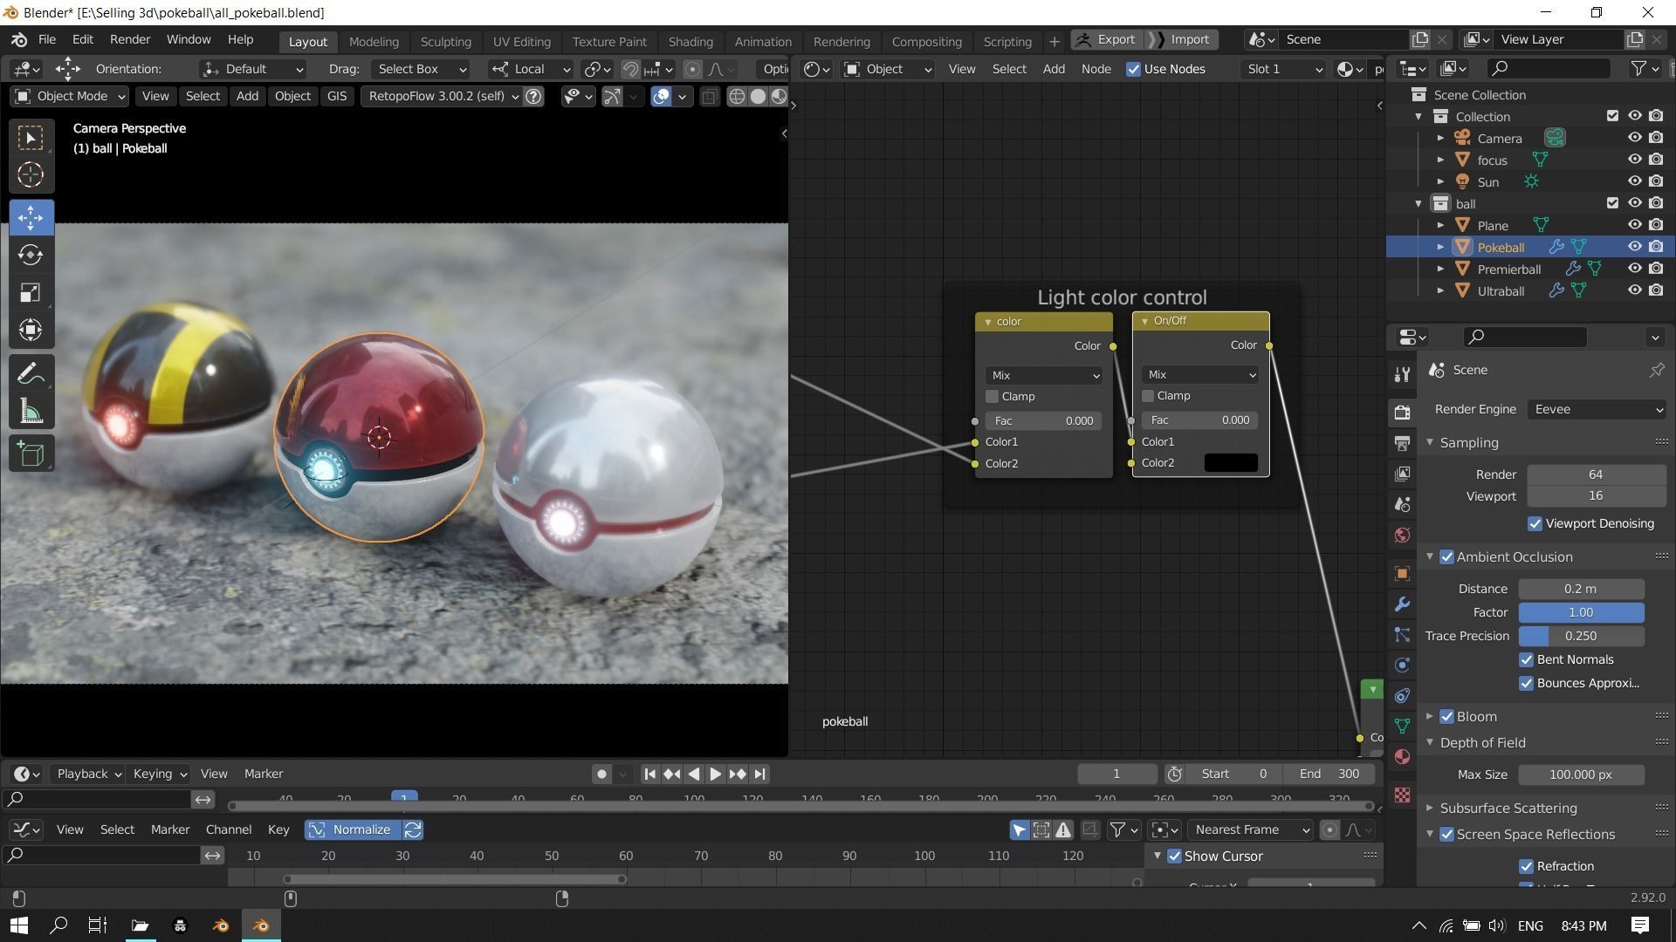
Task: Jump to the end frame
Action: tap(759, 774)
